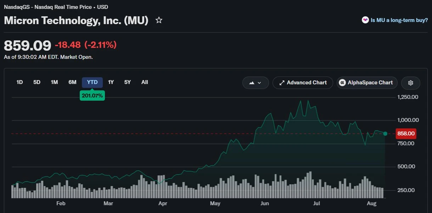Viewport: 432px width, 213px height.
Task: Click the Apr month label
Action: [163, 203]
